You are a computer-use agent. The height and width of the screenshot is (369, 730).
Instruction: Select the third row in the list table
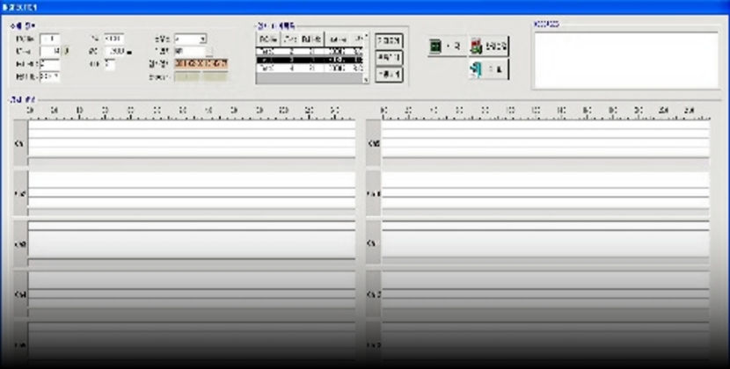[x=309, y=69]
